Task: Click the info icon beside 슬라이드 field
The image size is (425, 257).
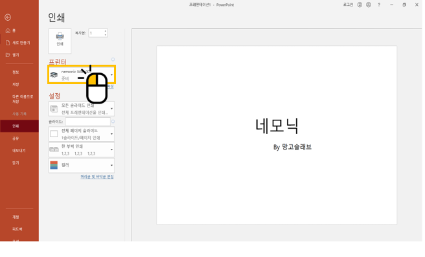Action: 113,122
